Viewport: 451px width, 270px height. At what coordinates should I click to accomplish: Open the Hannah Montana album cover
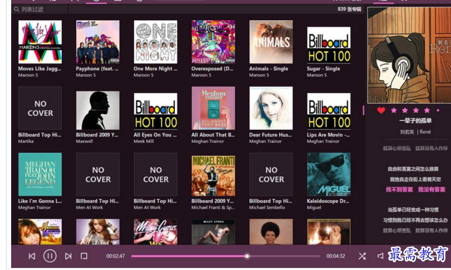point(40,232)
